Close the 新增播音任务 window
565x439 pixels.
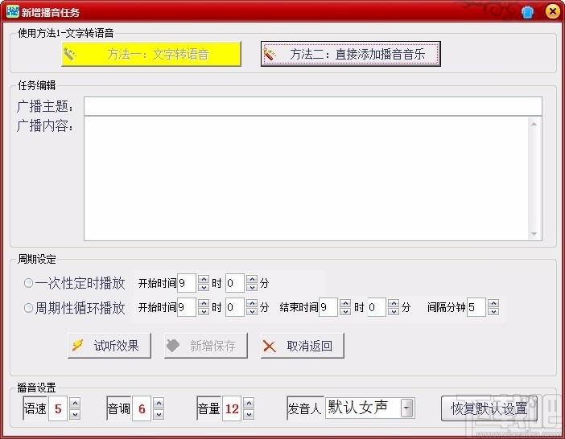tap(552, 11)
